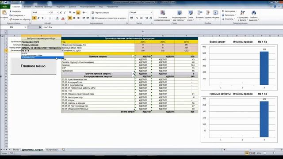The image size is (283, 159).
Task: Select 'На 1 тонну валового сбора' option
Action: pos(42,55)
